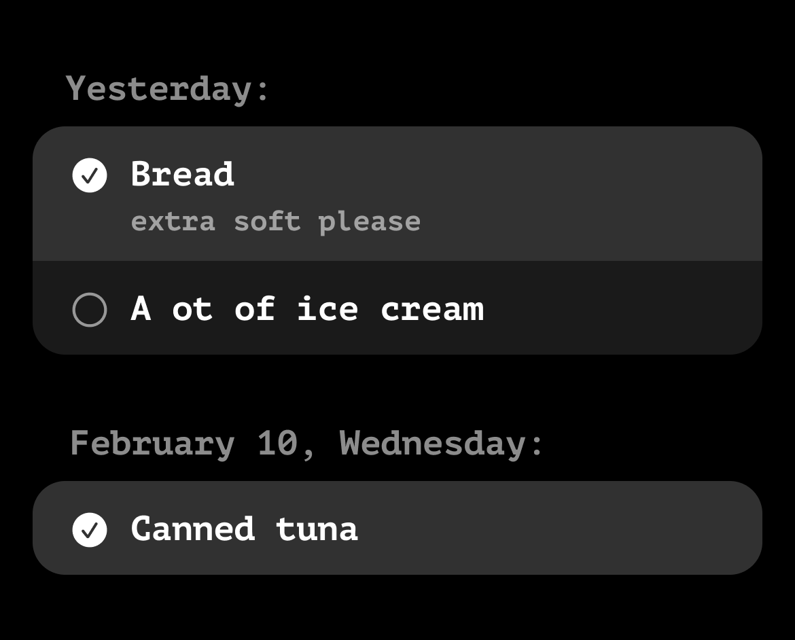This screenshot has width=795, height=640.
Task: Click the Yesterday section header
Action: 168,89
